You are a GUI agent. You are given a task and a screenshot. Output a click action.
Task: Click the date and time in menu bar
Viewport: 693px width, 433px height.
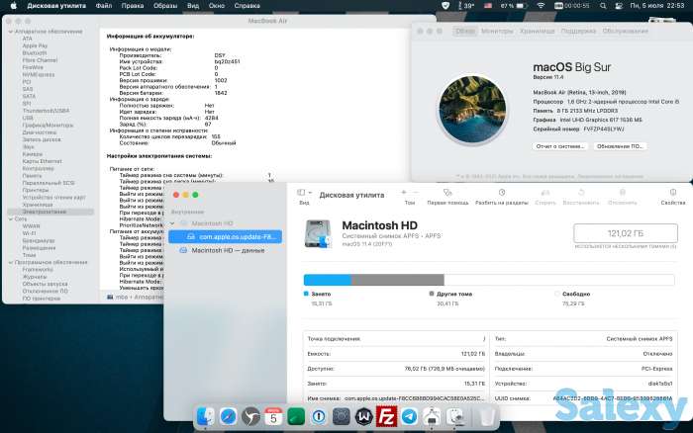(x=657, y=6)
